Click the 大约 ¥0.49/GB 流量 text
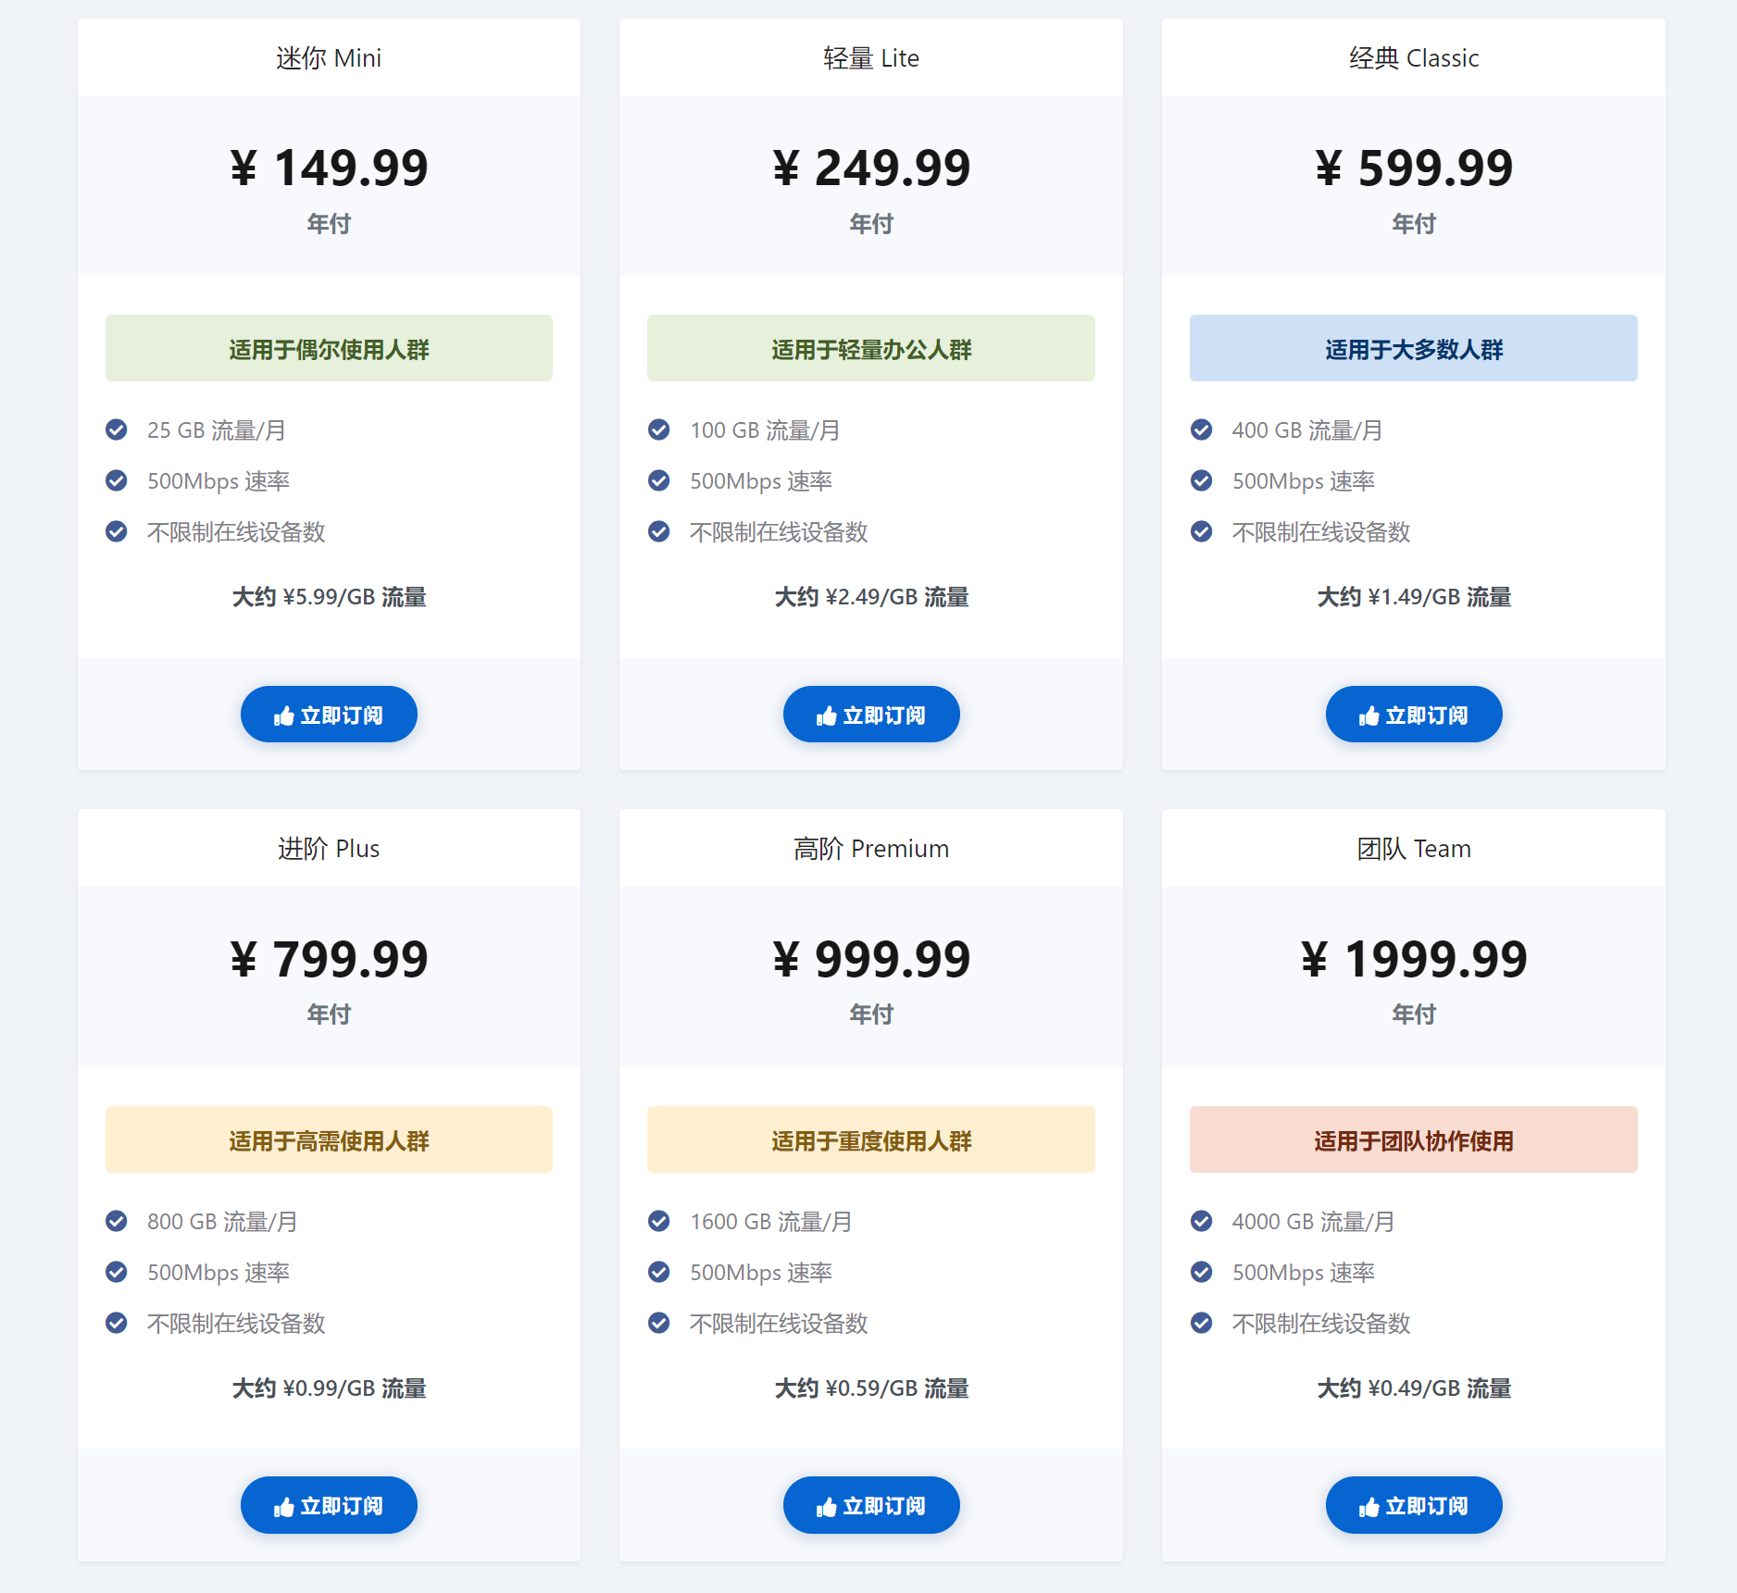1737x1593 pixels. click(1413, 1388)
